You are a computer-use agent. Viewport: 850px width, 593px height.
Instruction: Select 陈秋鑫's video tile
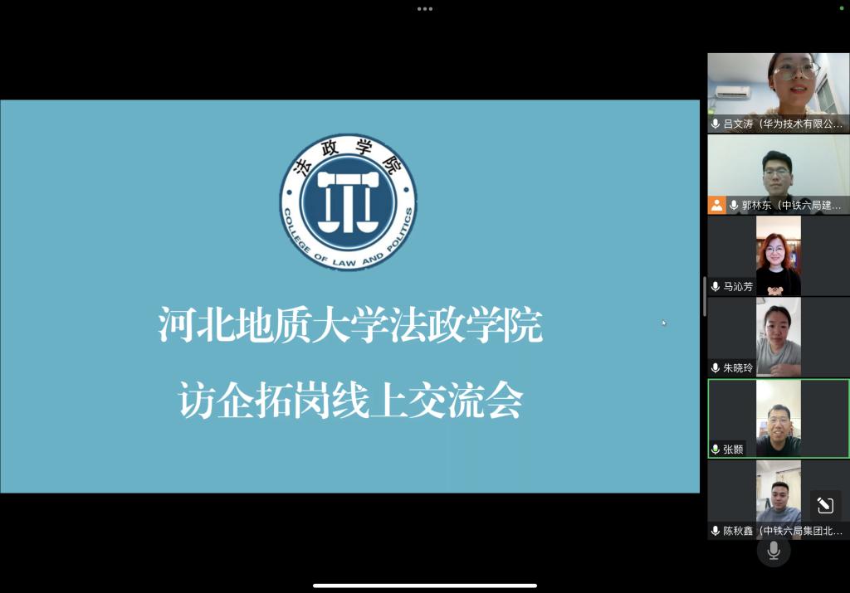pyautogui.click(x=778, y=494)
